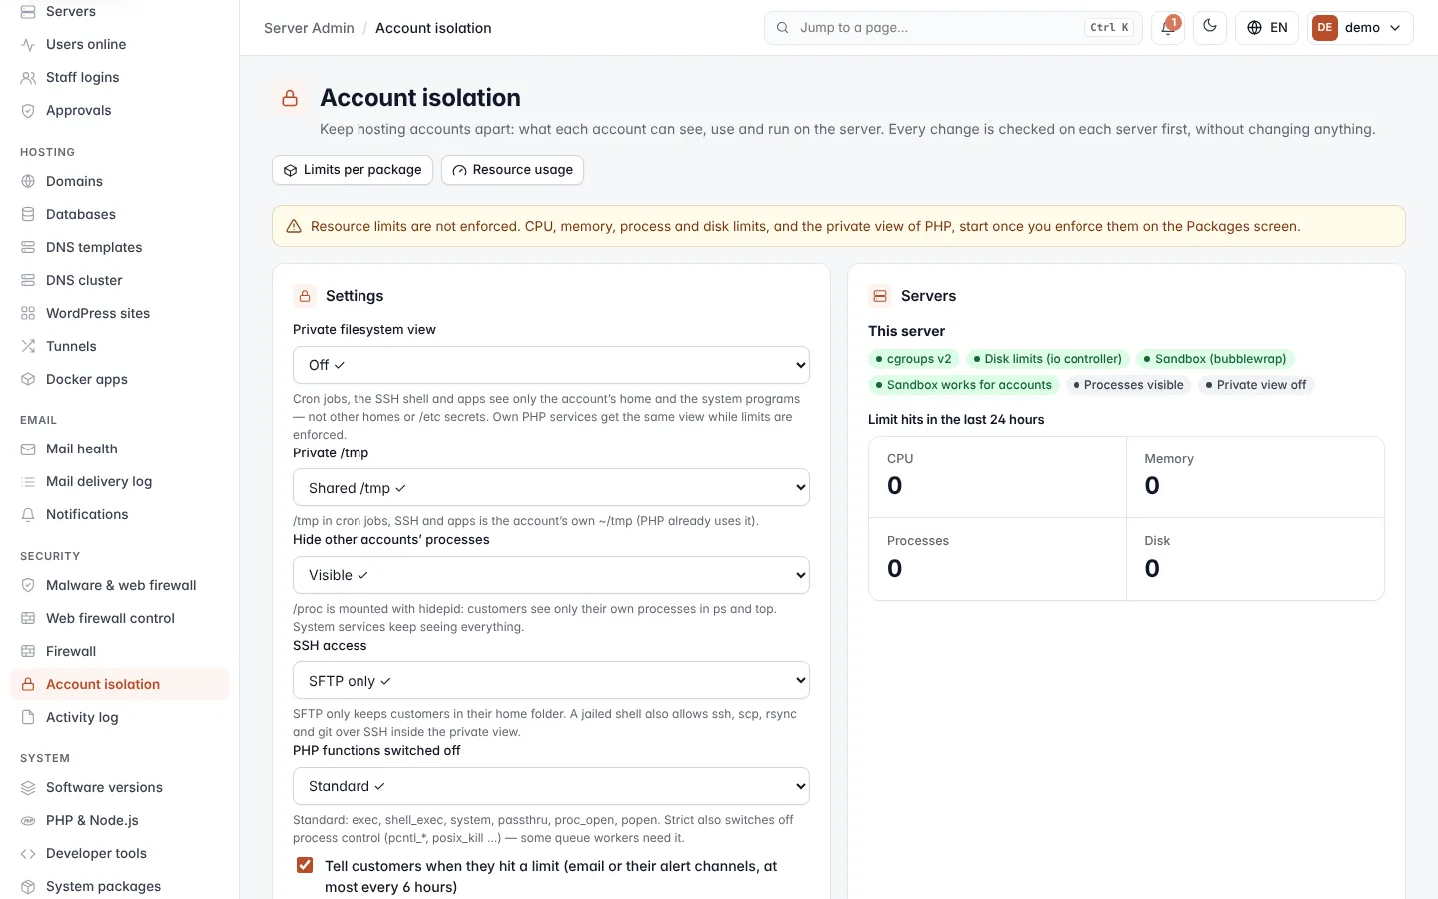Screen dimensions: 1438x899
Task: Click the Tunnels shuffle icon
Action: 28,346
